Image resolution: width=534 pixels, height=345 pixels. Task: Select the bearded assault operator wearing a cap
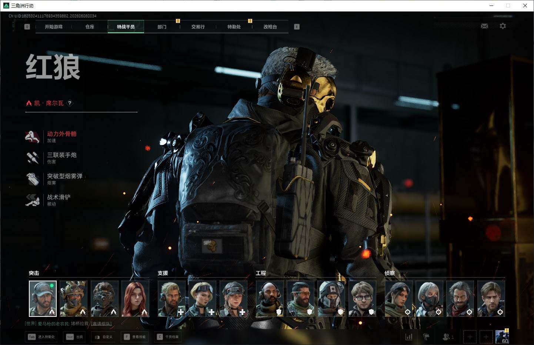pyautogui.click(x=43, y=299)
